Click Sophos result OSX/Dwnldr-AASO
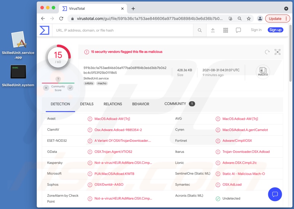The height and width of the screenshot is (209, 294). pos(109,184)
